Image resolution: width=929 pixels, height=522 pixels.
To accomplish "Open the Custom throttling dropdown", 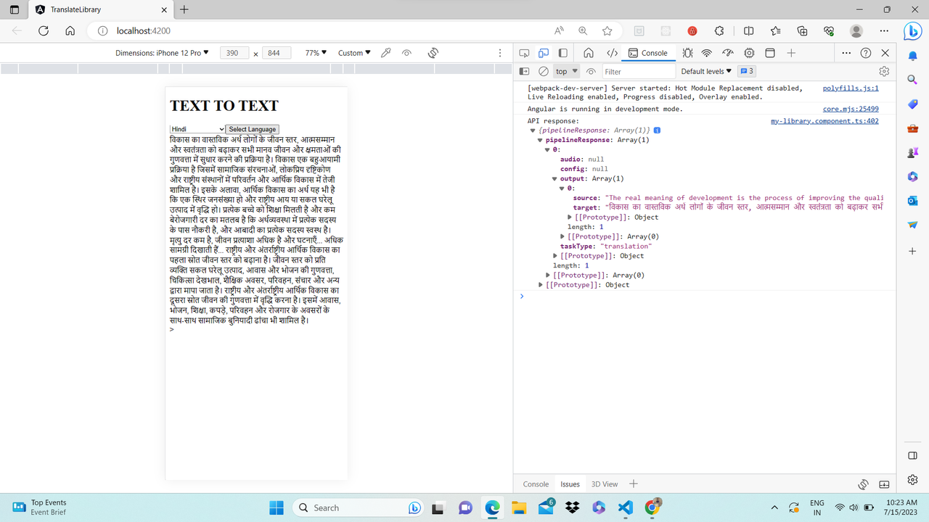I will pos(354,53).
